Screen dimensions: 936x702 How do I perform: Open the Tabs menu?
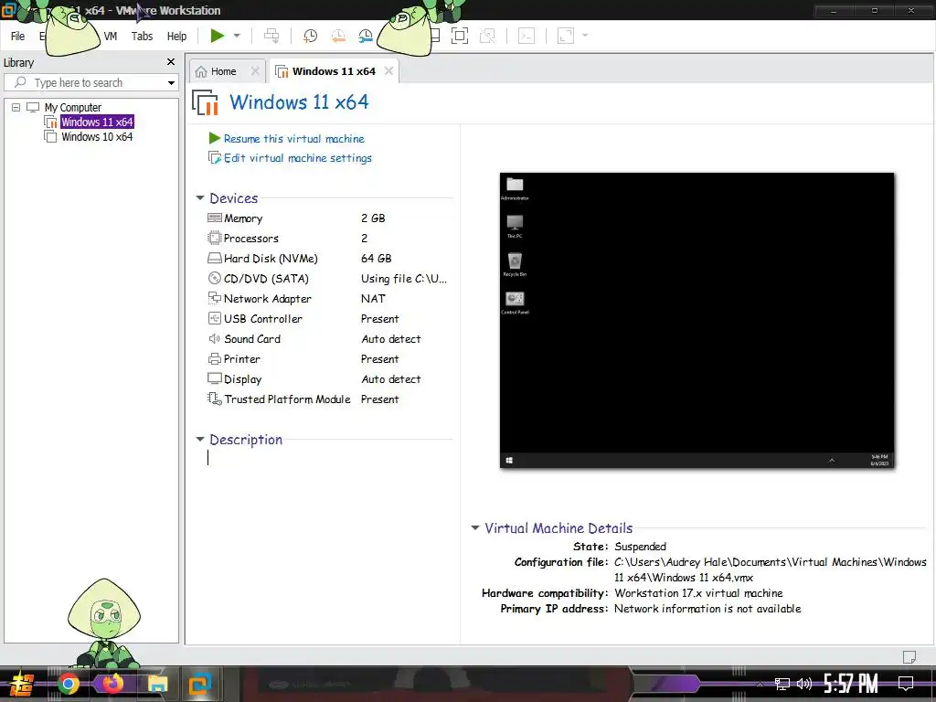click(x=142, y=37)
